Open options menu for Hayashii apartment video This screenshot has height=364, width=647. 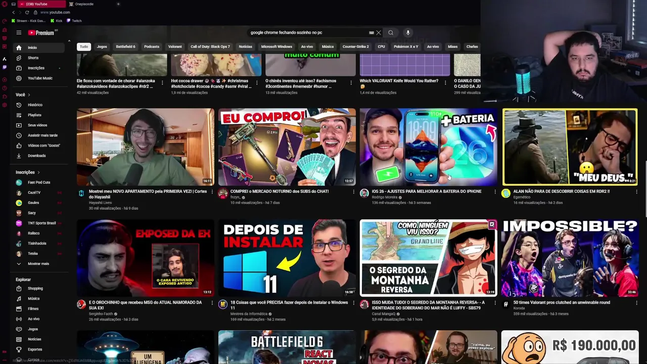click(x=212, y=192)
